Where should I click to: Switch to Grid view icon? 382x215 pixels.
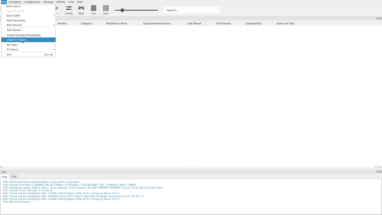105,10
